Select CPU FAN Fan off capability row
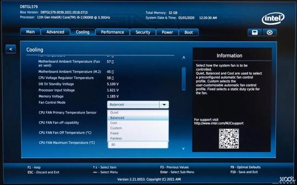The image size is (297, 185). coord(59,122)
